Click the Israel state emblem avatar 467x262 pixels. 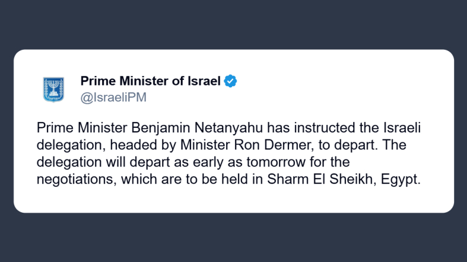(x=53, y=89)
